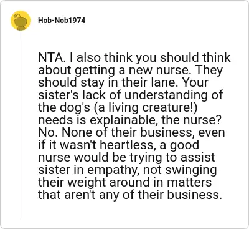The image size is (249, 229).
Task: Click the question "the nurse?"
Action: pos(190,120)
